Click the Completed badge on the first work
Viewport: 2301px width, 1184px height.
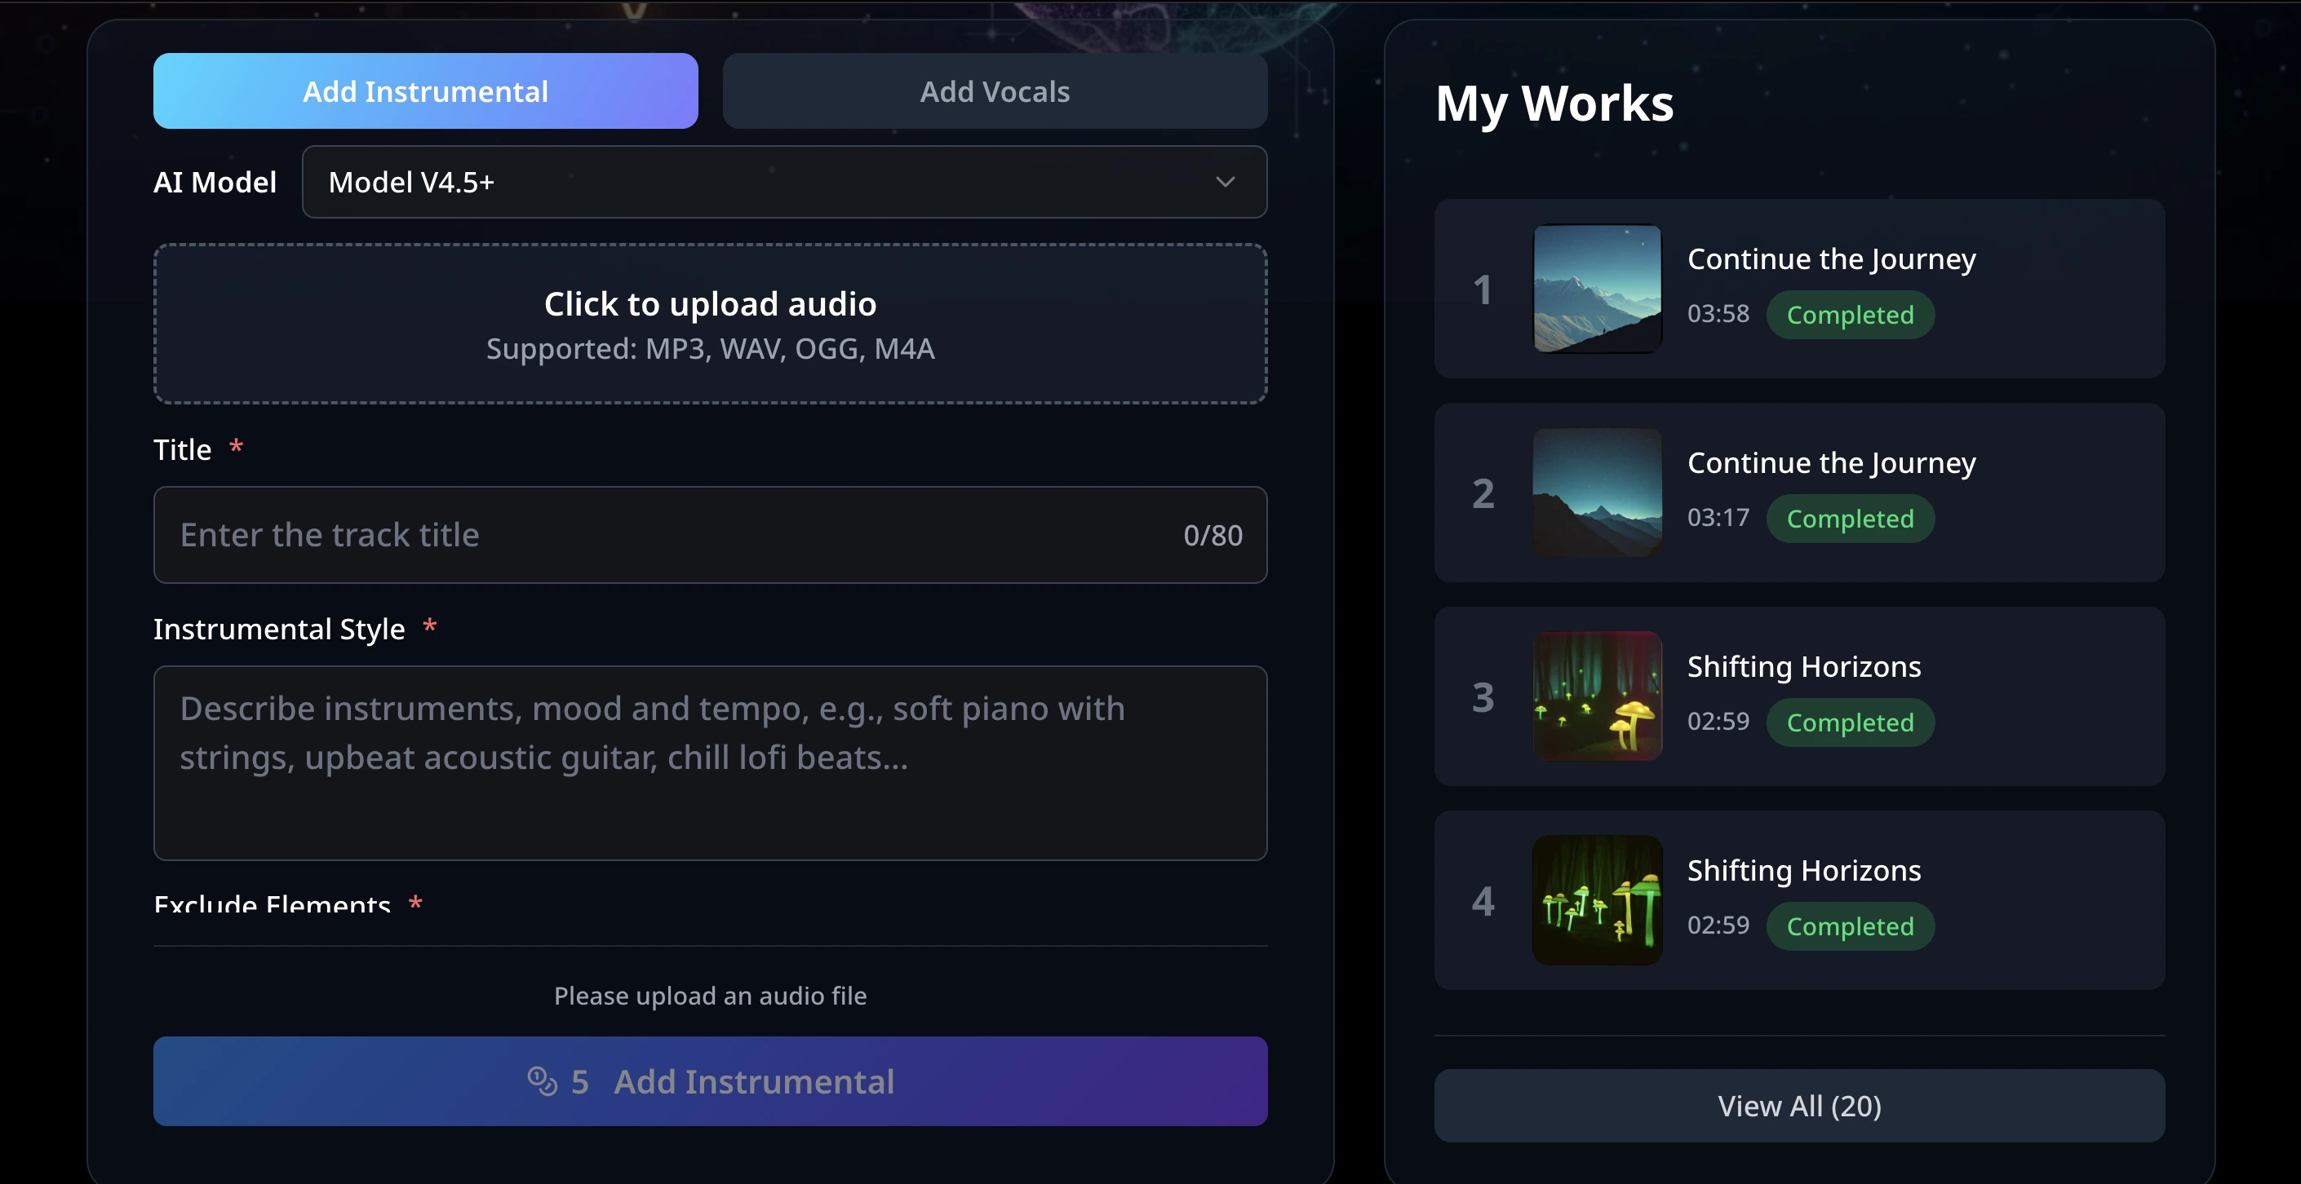coord(1850,314)
